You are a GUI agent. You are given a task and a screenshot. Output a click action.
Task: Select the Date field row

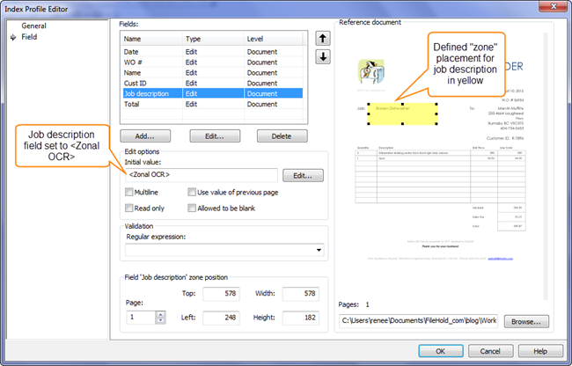click(x=213, y=52)
